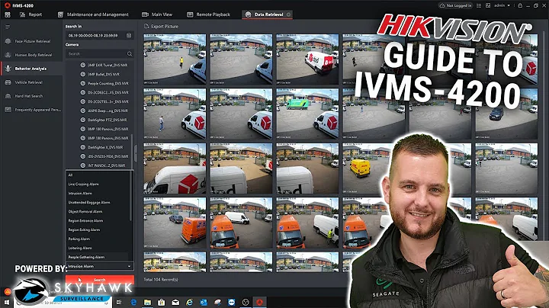The width and height of the screenshot is (549, 308).
Task: Open thumbnail with green truck
Action: click(307, 114)
